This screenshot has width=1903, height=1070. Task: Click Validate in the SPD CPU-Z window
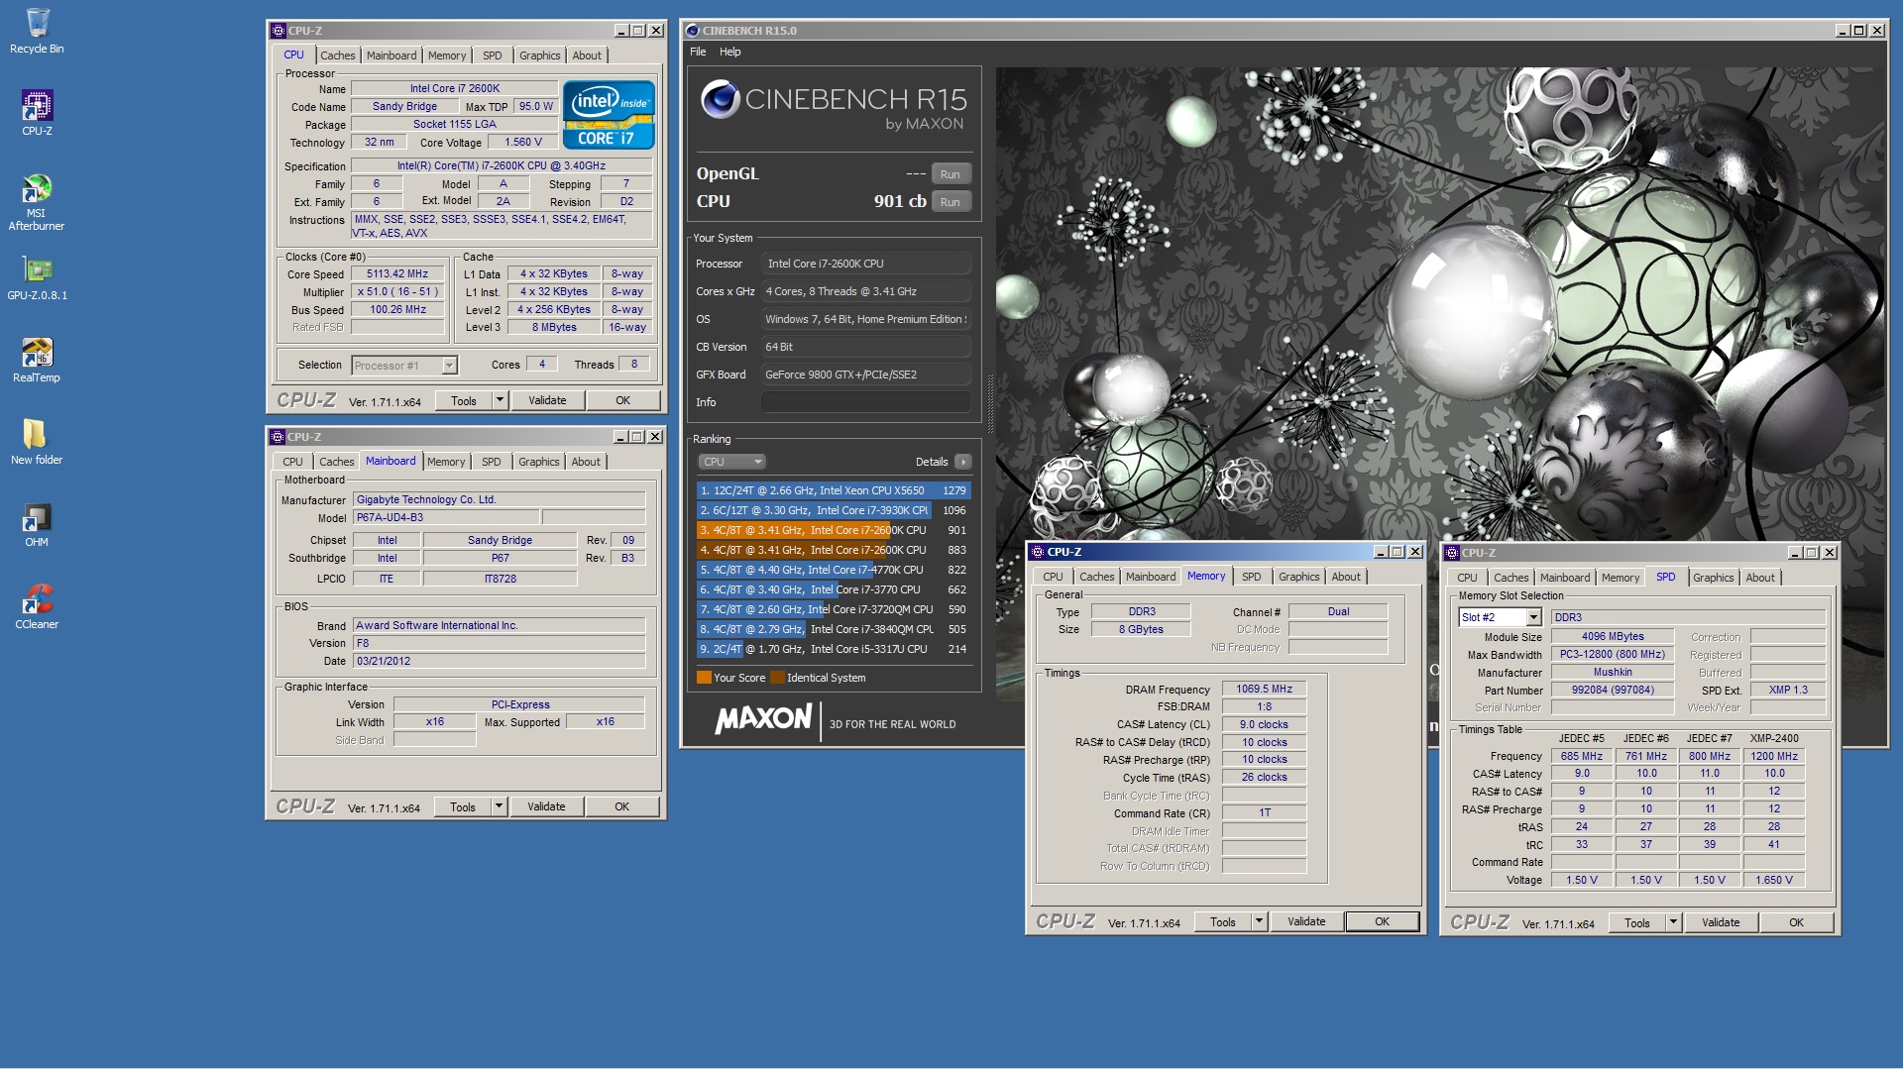(x=1721, y=922)
